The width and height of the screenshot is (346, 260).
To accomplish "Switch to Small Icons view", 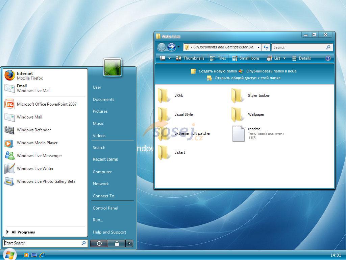I will 246,58.
